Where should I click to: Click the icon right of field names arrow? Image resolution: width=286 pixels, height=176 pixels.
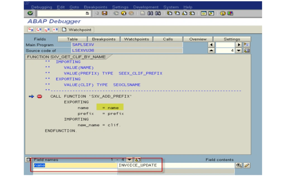(x=137, y=160)
